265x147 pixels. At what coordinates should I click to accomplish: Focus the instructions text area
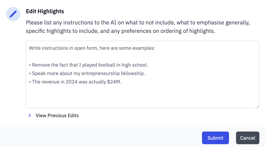point(142,74)
